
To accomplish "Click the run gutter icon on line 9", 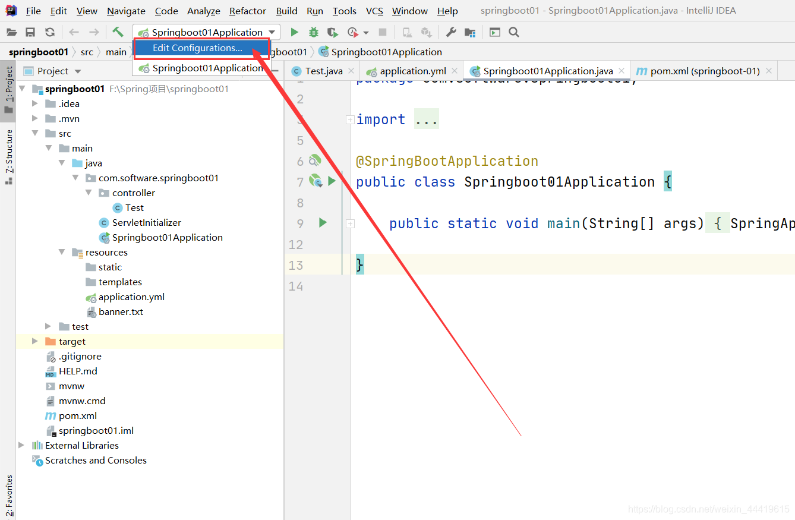I will pyautogui.click(x=323, y=223).
